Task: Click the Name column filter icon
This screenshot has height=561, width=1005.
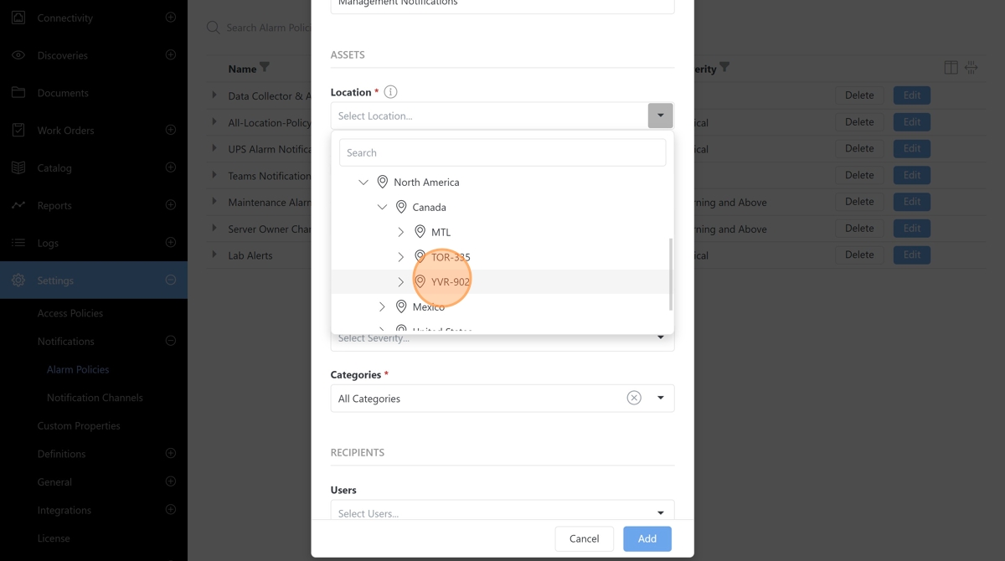Action: coord(265,68)
